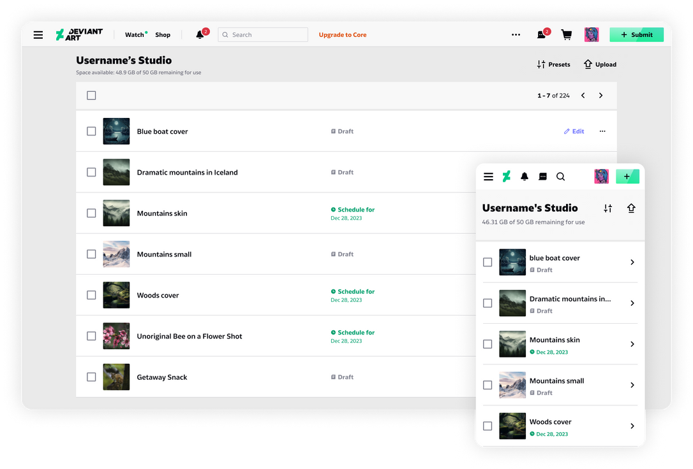Check Mountains small checkbox in mobile view
This screenshot has height=469, width=693.
pos(488,385)
